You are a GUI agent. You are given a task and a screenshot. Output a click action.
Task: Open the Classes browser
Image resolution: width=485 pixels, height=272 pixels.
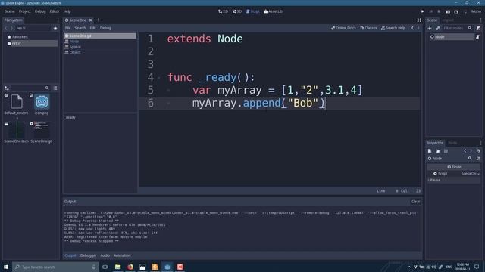368,28
